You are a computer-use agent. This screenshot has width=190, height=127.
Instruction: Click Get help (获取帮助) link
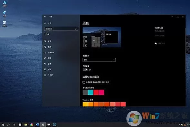(x=162, y=44)
